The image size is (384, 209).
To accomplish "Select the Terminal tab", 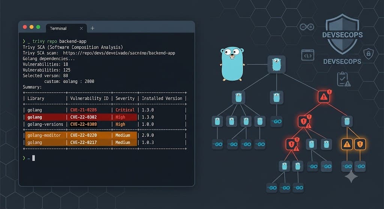I will point(66,28).
